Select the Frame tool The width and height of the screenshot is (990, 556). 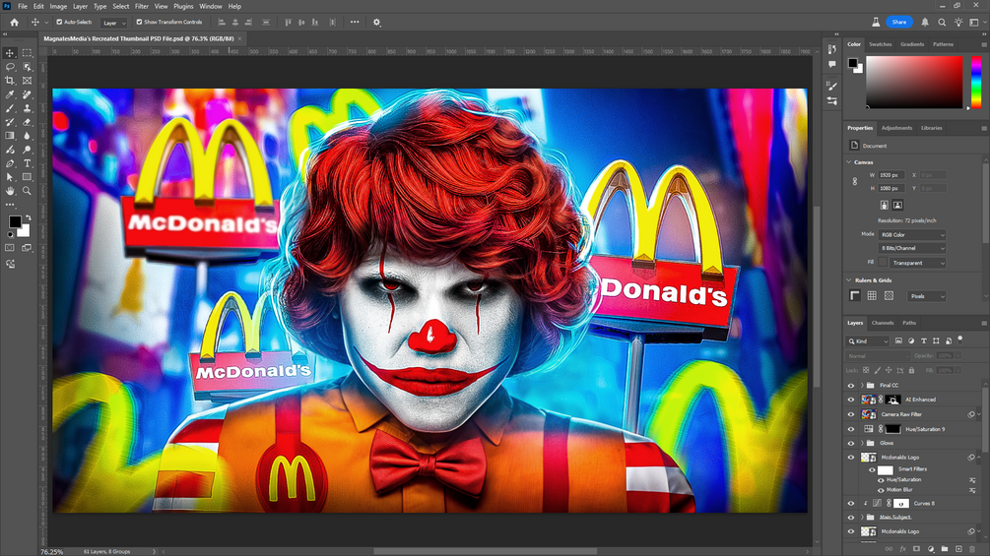pos(28,81)
